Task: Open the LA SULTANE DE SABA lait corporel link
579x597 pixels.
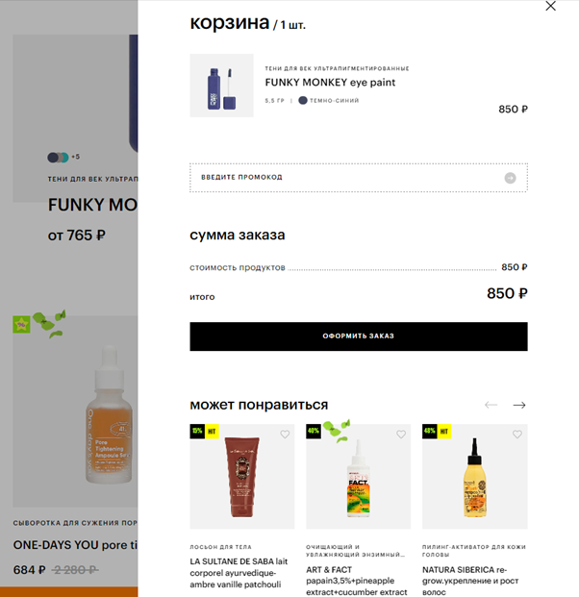Action: pos(239,573)
